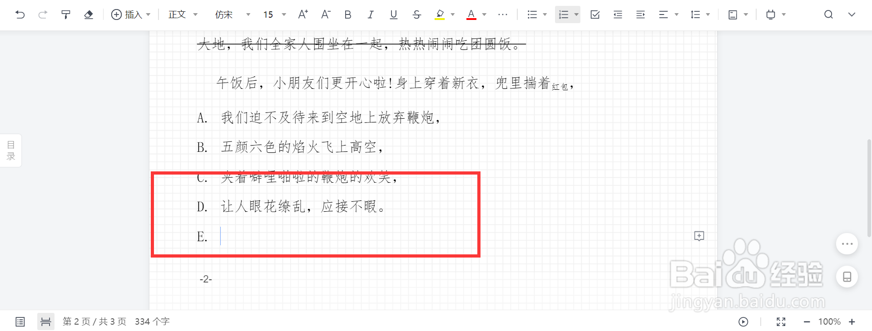Image resolution: width=872 pixels, height=331 pixels.
Task: Open the 正文 paragraph style dropdown
Action: [183, 15]
